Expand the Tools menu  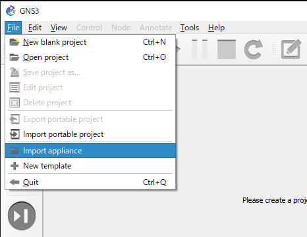click(x=190, y=28)
